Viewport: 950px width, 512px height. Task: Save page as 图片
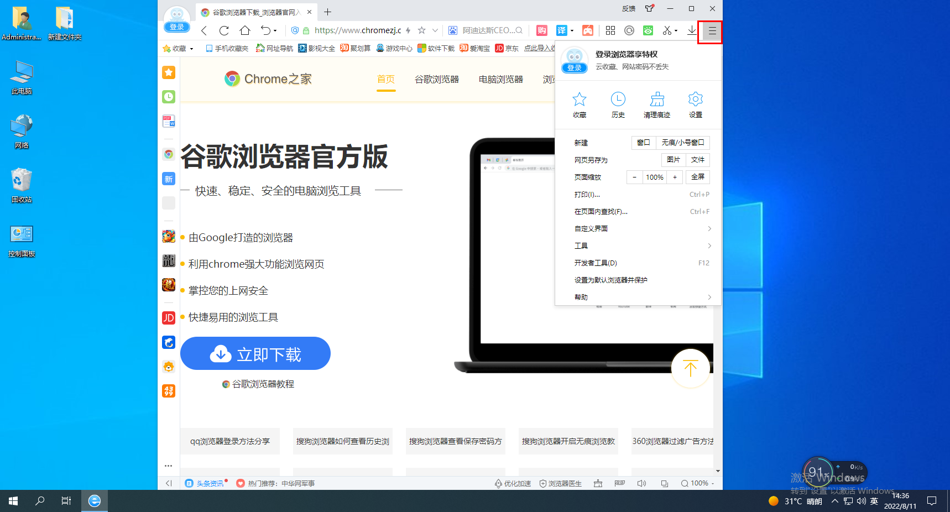pyautogui.click(x=674, y=160)
